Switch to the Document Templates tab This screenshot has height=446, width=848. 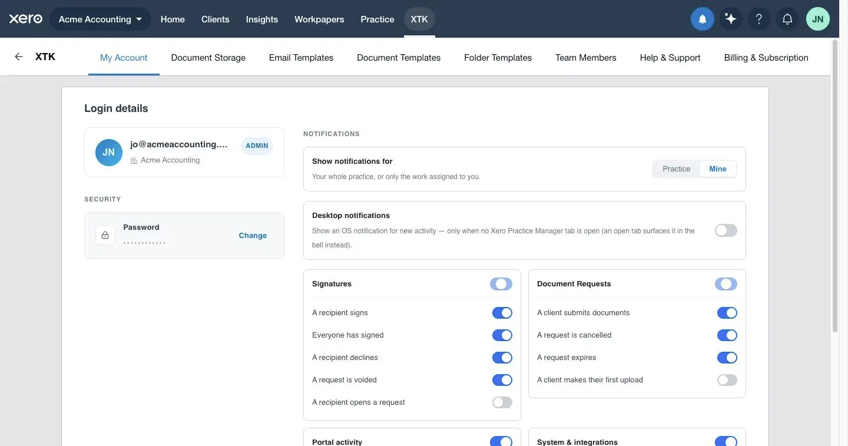(399, 58)
